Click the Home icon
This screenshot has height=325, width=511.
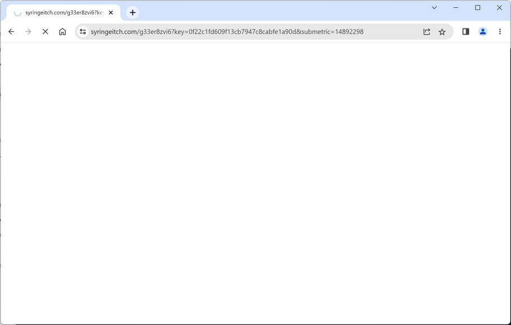62,31
